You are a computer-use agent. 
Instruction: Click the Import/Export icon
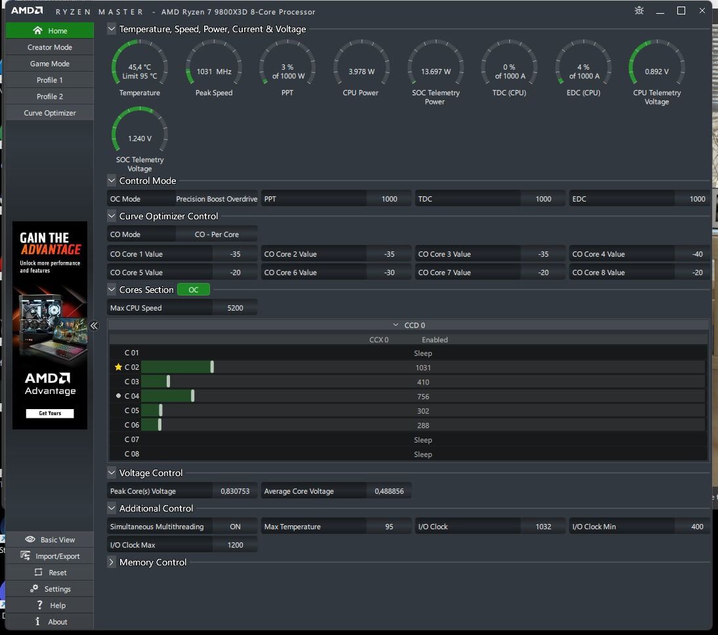point(25,556)
